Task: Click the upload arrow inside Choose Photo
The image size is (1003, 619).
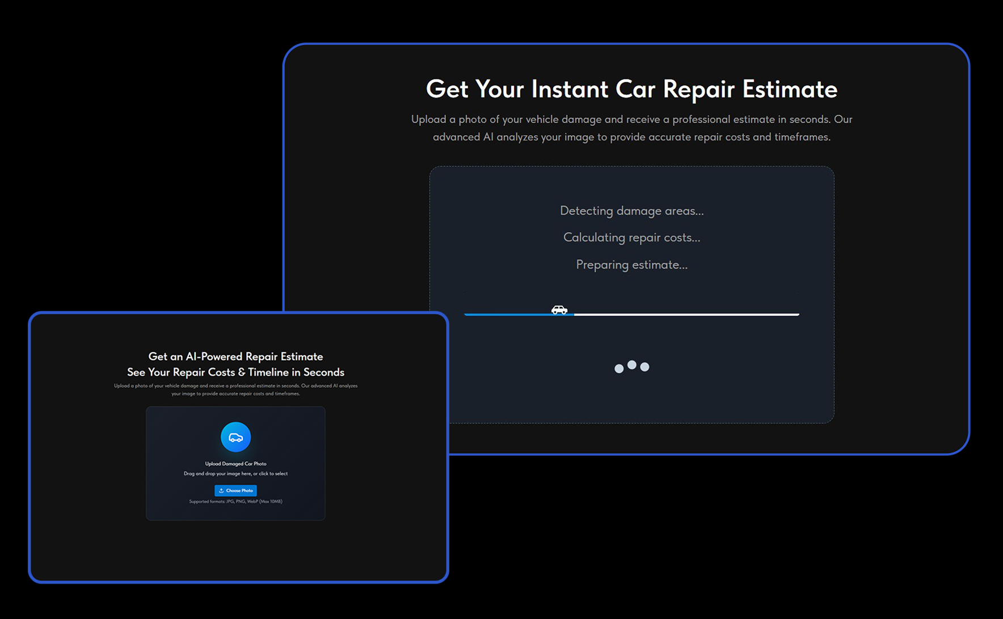Action: (221, 490)
